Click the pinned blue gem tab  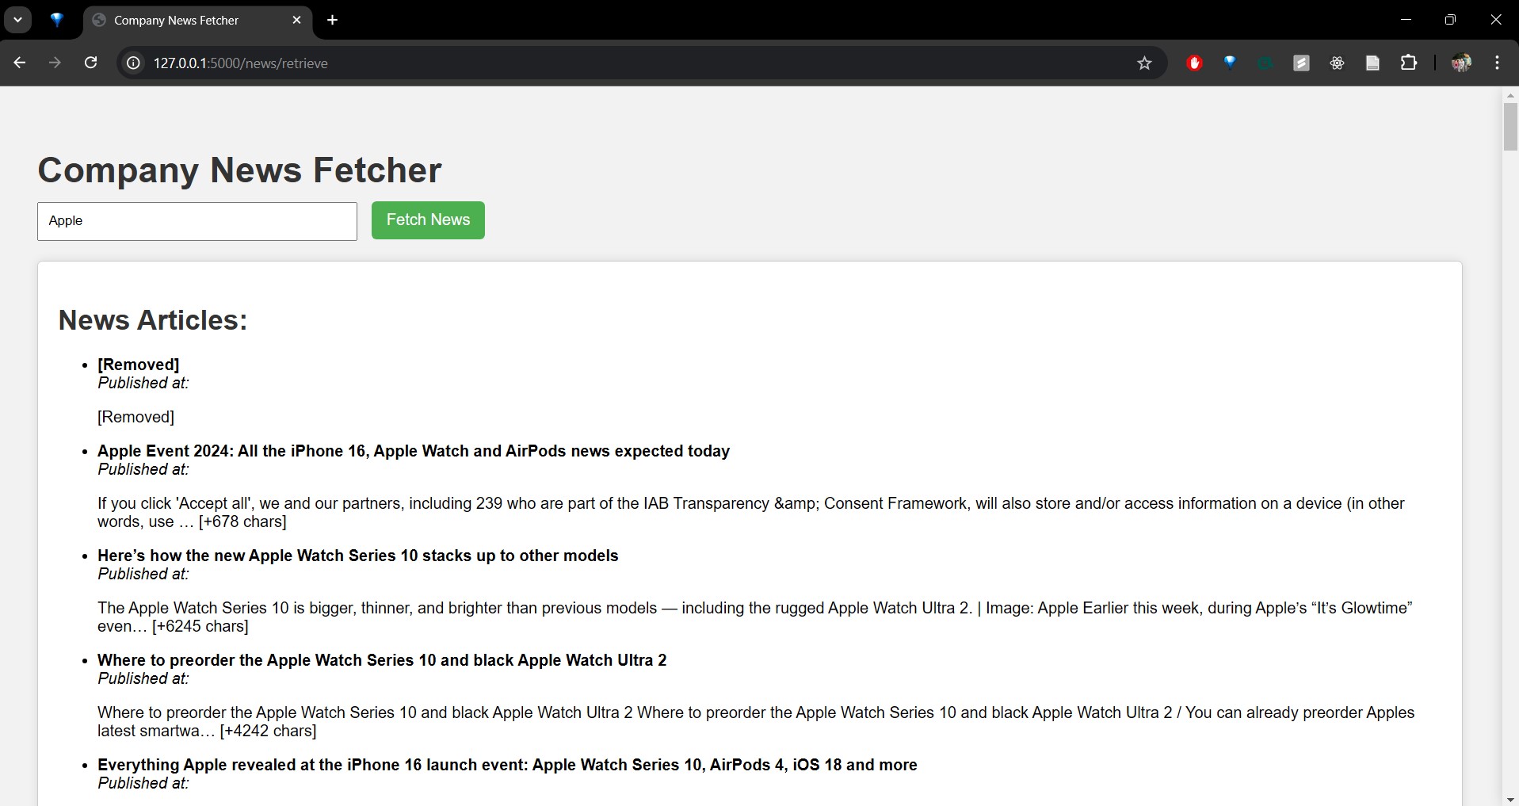(56, 20)
